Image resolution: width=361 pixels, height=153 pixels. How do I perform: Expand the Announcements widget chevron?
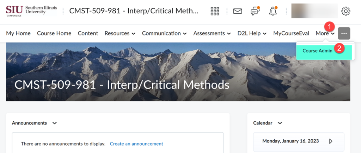tap(54, 123)
